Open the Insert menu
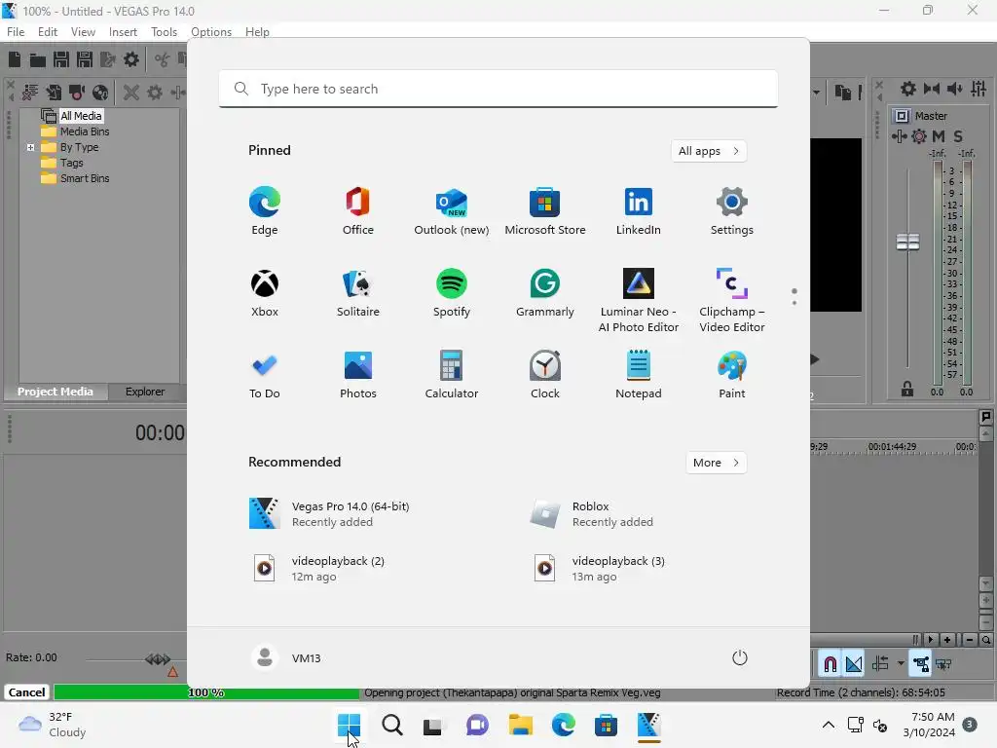Image resolution: width=997 pixels, height=748 pixels. (x=123, y=32)
